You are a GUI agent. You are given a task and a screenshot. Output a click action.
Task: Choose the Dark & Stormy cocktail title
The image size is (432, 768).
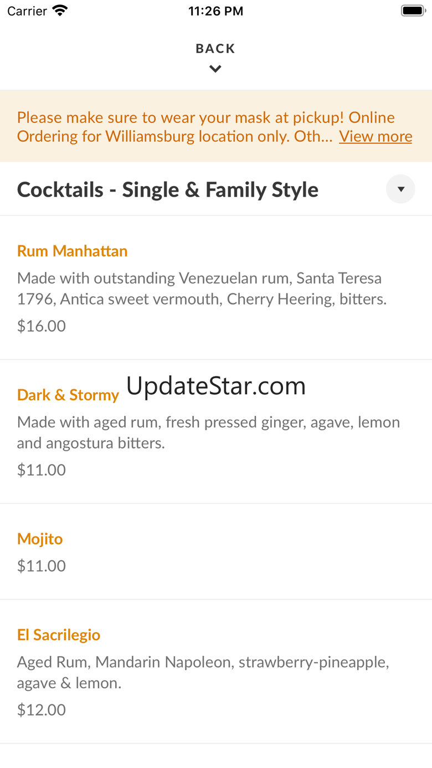click(68, 395)
